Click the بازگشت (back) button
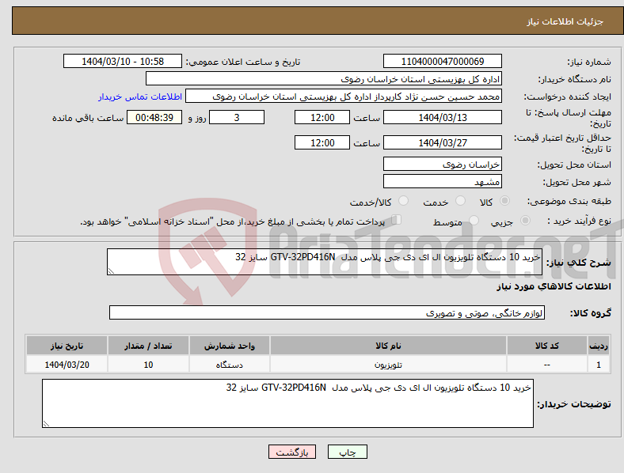The image size is (624, 473). pyautogui.click(x=292, y=452)
